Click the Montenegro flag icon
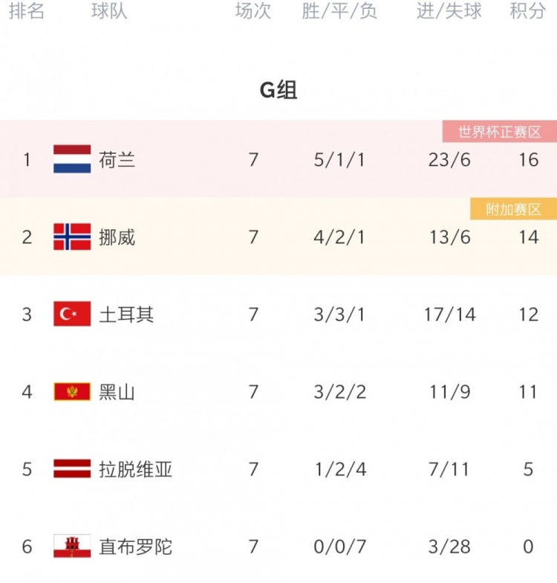Screen dimensions: 557x583 [72, 391]
